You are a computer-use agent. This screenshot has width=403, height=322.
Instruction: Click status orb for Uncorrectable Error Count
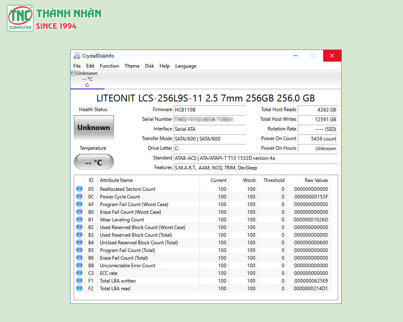[79, 265]
